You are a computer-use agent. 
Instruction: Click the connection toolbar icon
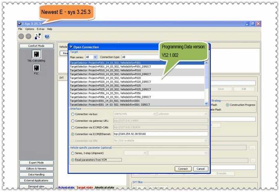coord(38,36)
